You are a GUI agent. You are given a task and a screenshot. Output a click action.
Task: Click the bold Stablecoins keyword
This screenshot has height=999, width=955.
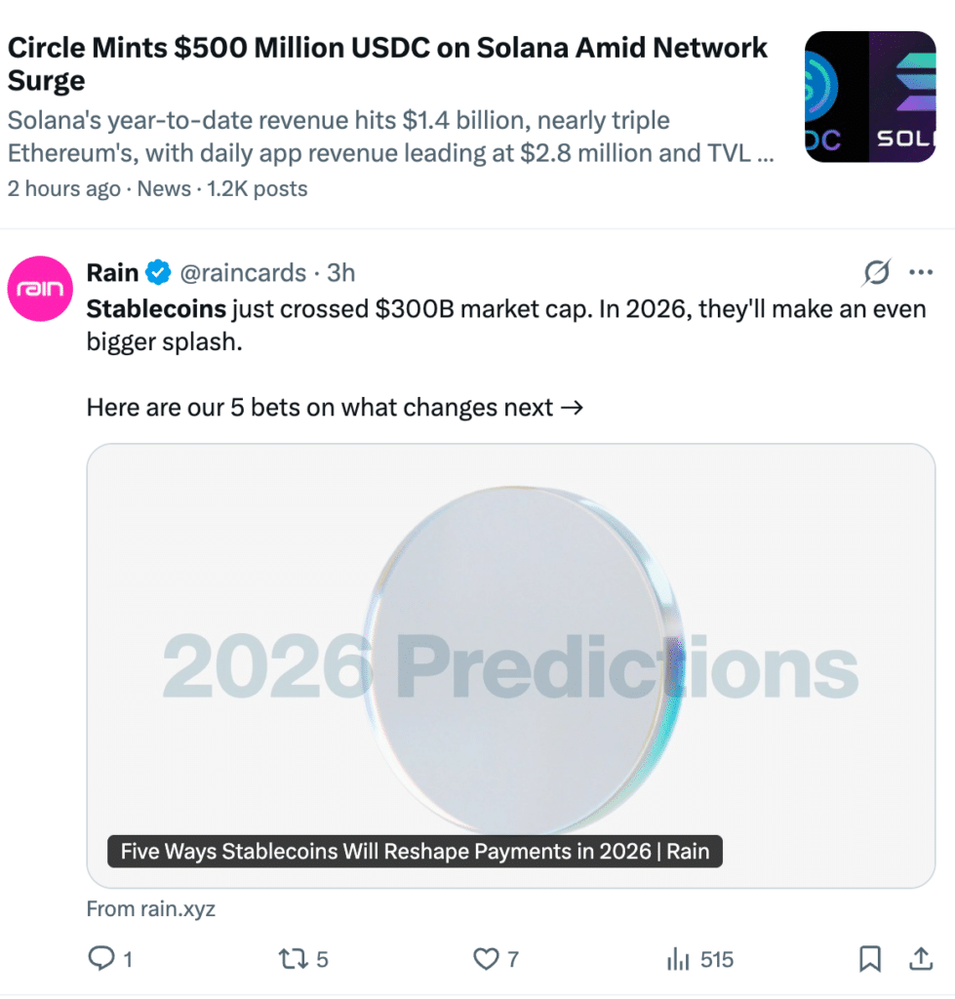(x=156, y=309)
